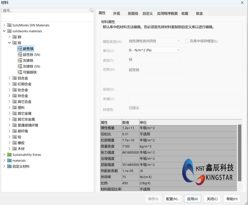This screenshot has width=248, height=205.
Task: Close the 材料 dialog window
Action: (x=242, y=3)
